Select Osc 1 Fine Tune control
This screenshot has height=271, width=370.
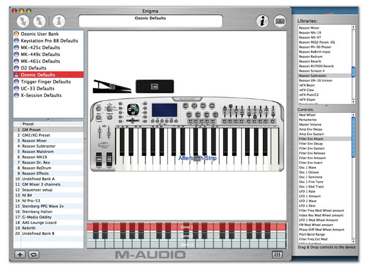coord(325,182)
